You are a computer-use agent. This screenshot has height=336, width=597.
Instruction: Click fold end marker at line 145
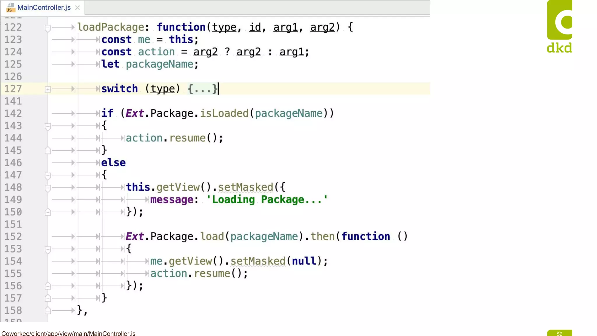48,151
